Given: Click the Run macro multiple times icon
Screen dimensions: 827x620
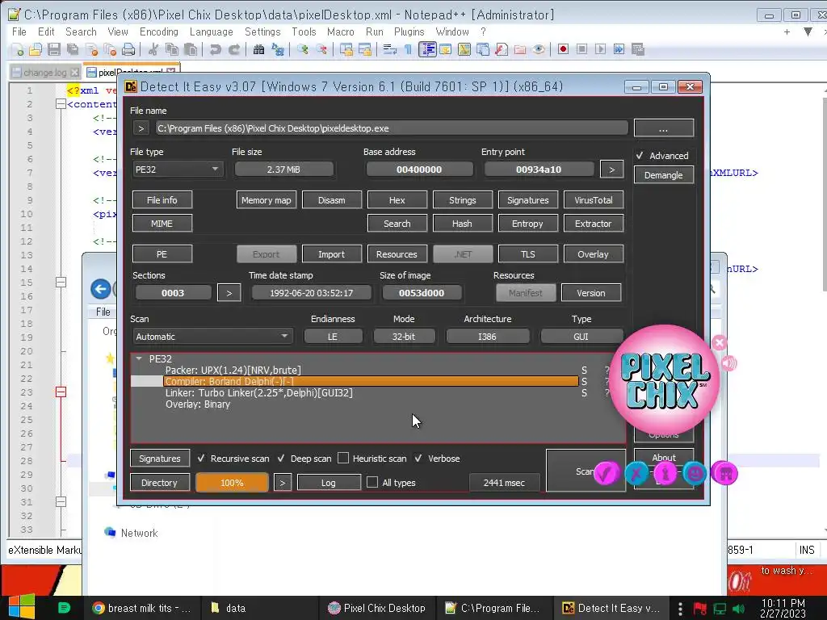Looking at the screenshot, I should [619, 49].
